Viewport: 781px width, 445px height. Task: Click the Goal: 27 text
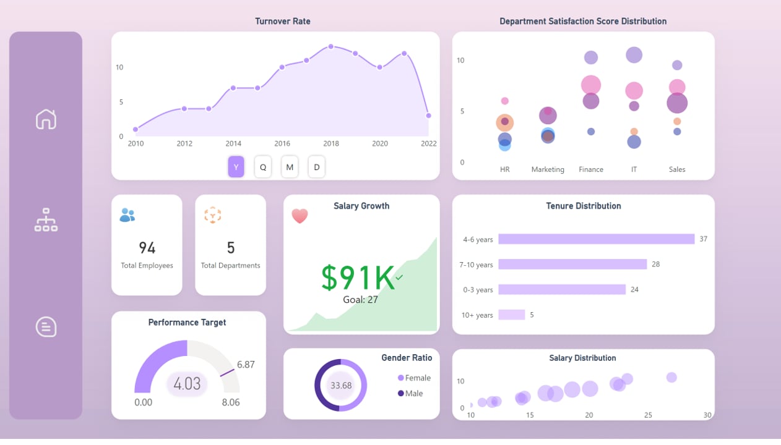pyautogui.click(x=361, y=300)
